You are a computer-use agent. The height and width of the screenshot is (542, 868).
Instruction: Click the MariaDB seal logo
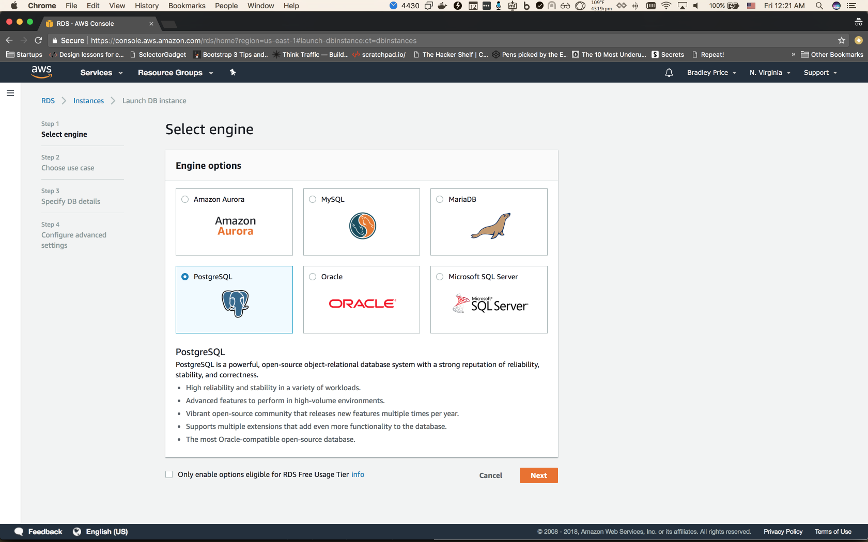point(490,226)
